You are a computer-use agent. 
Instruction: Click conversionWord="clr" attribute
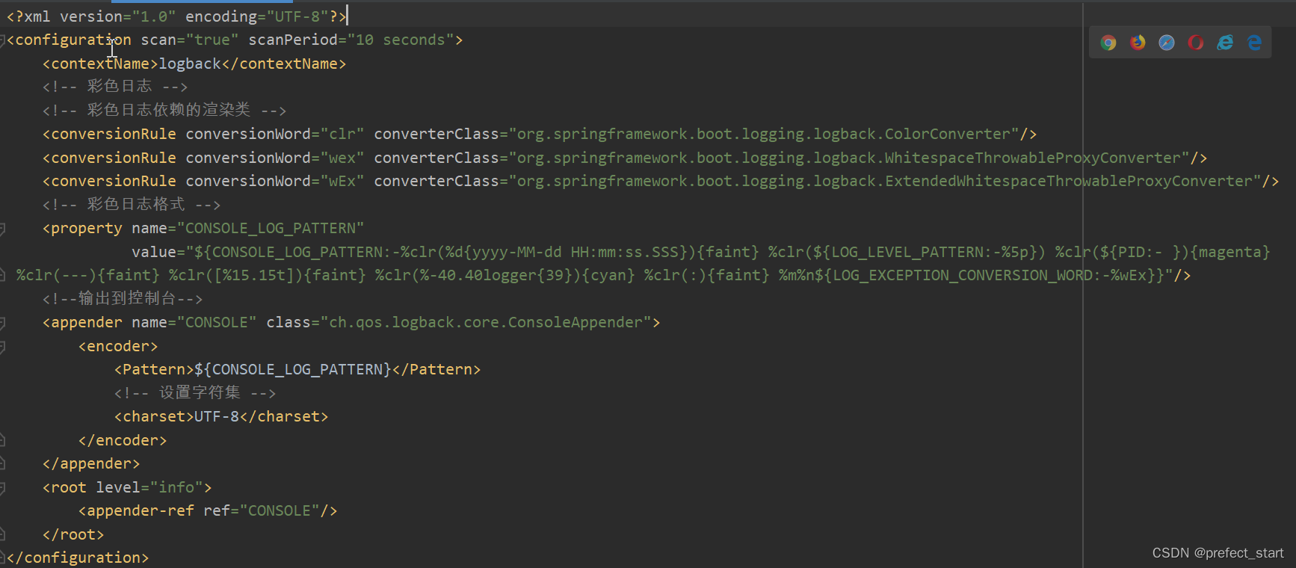275,134
